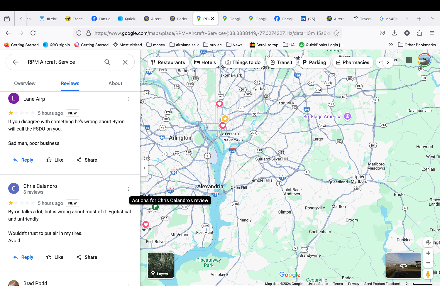
Task: Switch to the Traxxa browser tab
Action: 362,19
